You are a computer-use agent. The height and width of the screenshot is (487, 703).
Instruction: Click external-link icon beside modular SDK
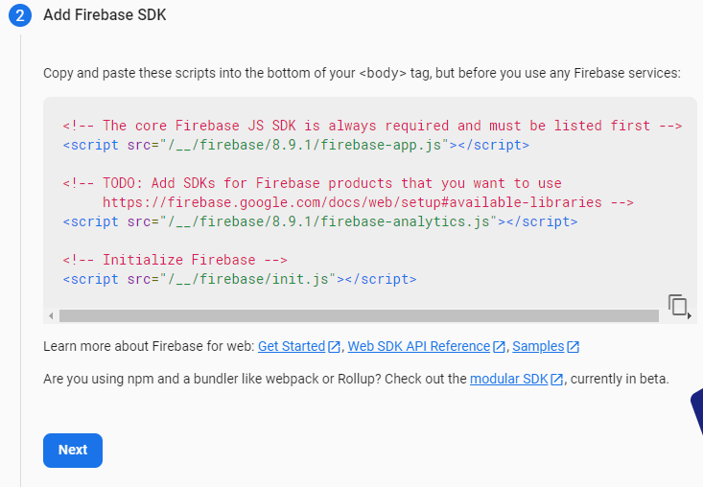click(556, 380)
